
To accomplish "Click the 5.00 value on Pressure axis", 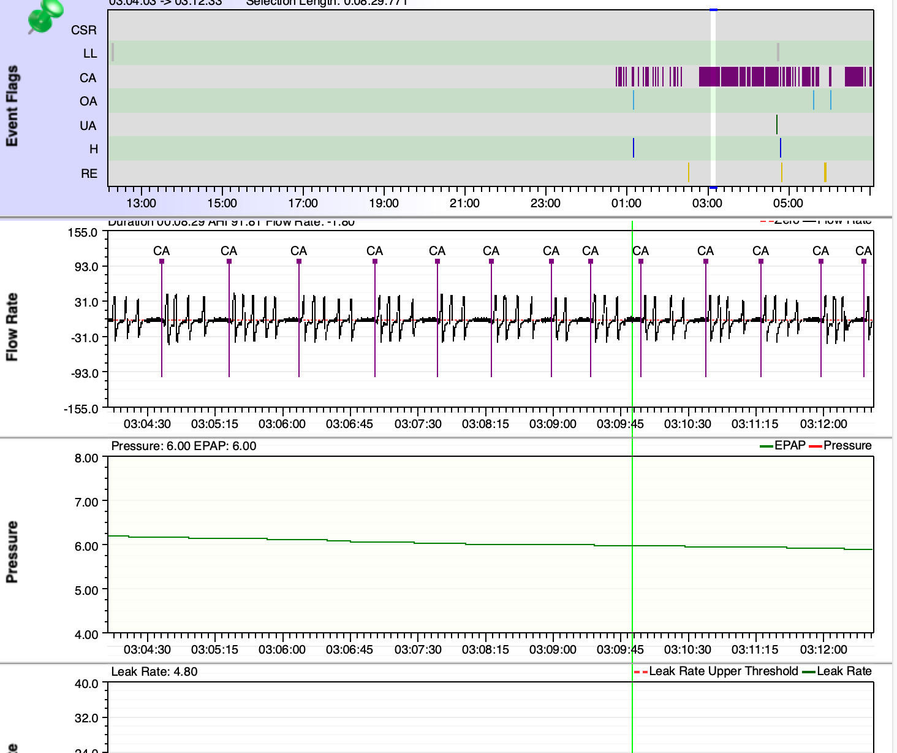I will pyautogui.click(x=86, y=591).
